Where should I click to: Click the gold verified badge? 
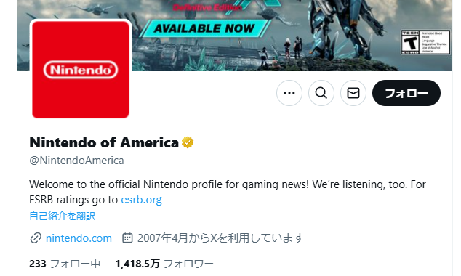(188, 142)
